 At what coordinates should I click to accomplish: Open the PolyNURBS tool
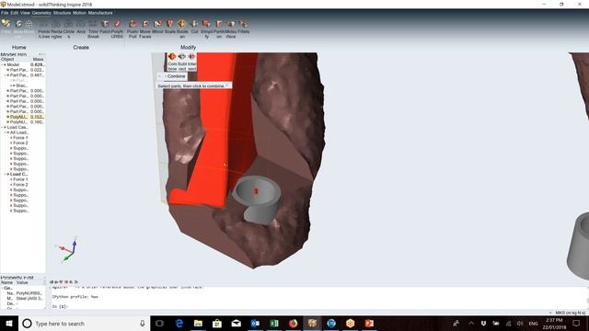[x=117, y=28]
